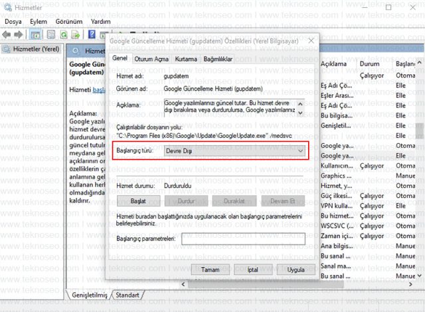Viewport: 425px width, 312px height.
Task: Select the "Eşler Arası..." row
Action: pos(368,95)
